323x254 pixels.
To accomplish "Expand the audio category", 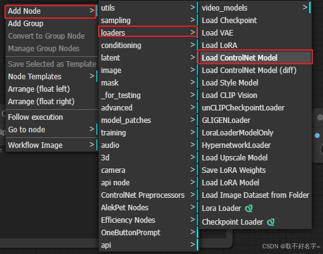I will pos(149,145).
